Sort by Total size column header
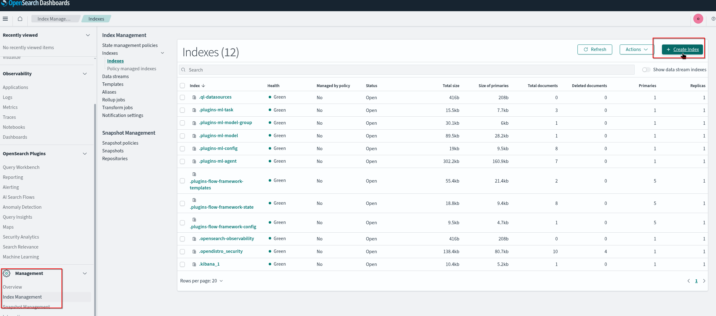This screenshot has height=316, width=716. tap(451, 86)
